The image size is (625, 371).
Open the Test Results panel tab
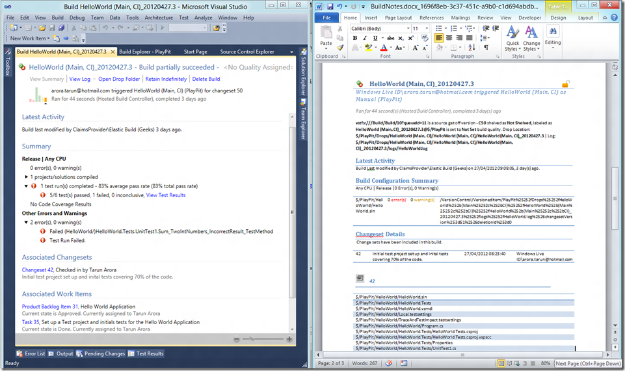point(146,353)
